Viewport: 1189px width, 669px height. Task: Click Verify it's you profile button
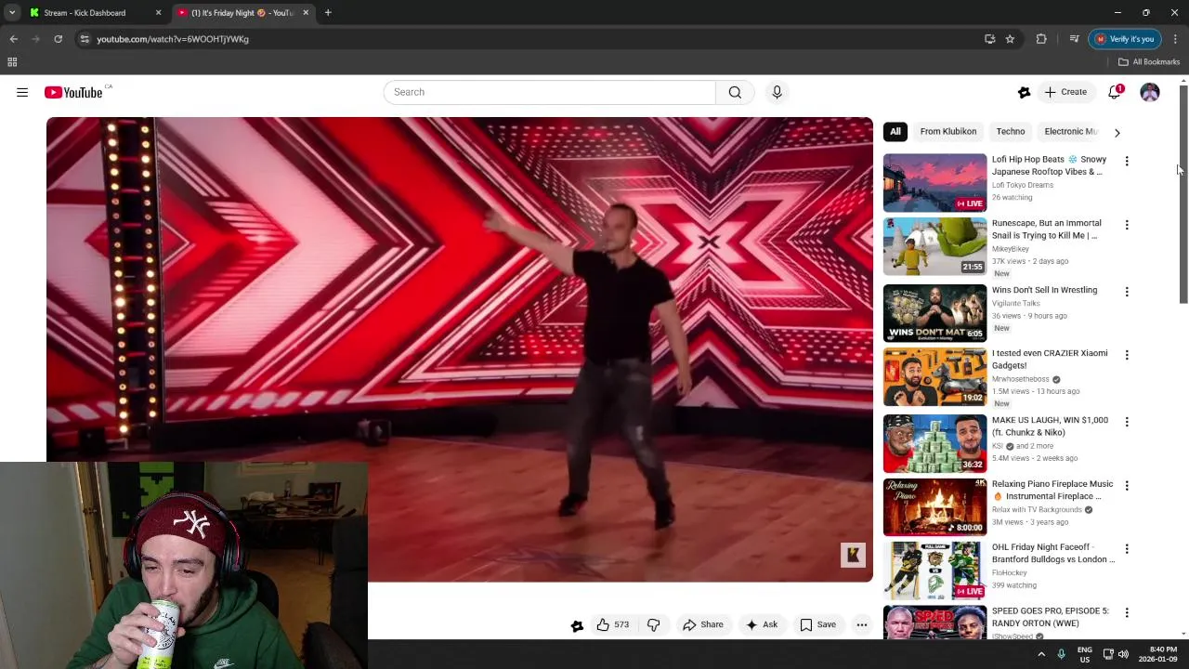1125,39
